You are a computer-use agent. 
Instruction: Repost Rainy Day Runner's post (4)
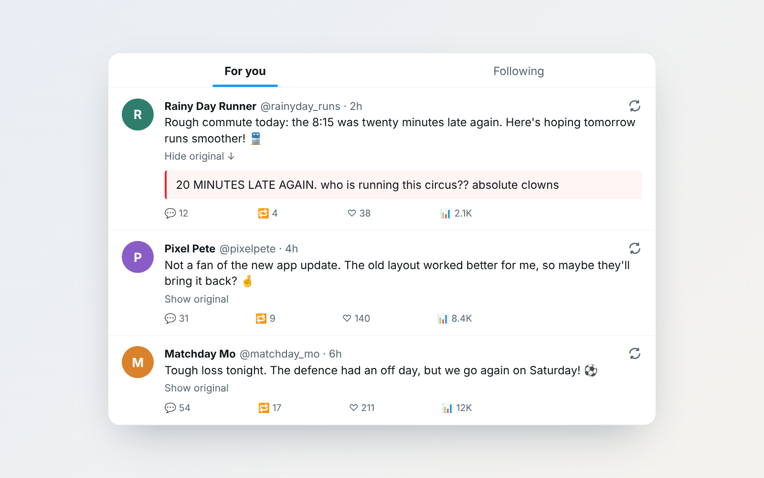[x=268, y=213]
